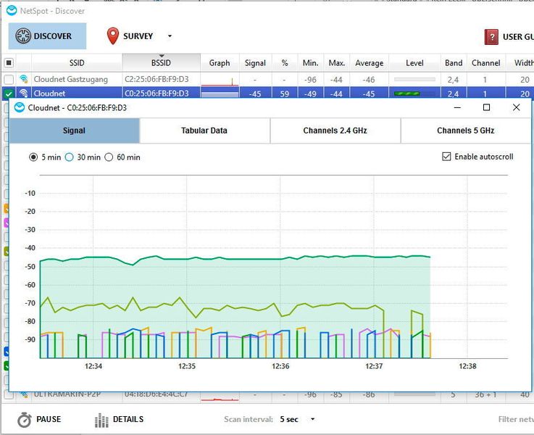Viewport: 534px width, 435px height.
Task: Select the 60 min time range
Action: pos(109,157)
